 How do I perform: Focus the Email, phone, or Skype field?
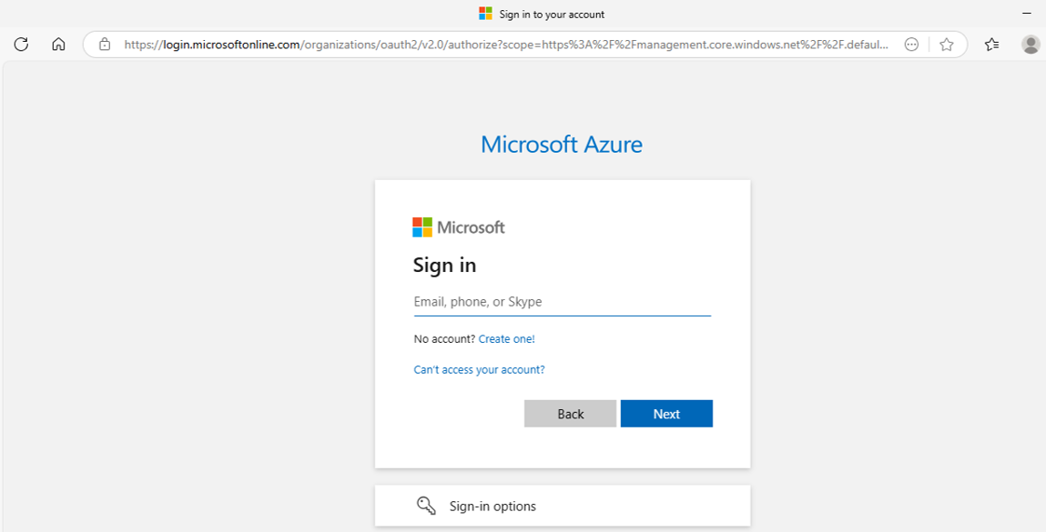[x=562, y=302]
